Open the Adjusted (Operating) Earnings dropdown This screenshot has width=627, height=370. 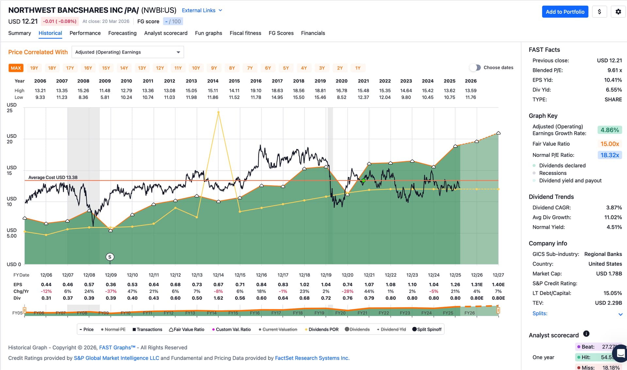click(128, 52)
